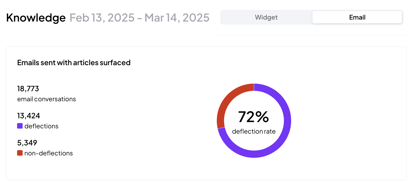Click the 72% deflection rate figure
Image resolution: width=415 pixels, height=191 pixels.
253,117
